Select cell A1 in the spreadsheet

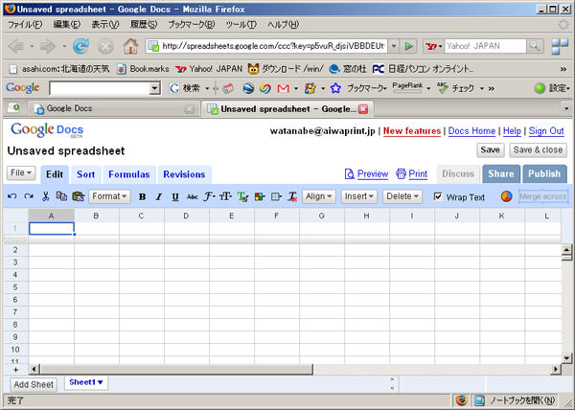52,228
